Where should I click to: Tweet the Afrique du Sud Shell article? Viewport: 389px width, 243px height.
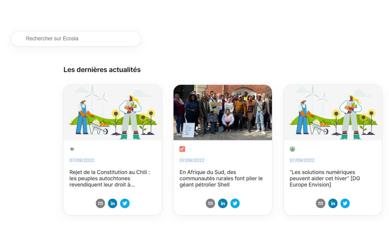click(x=235, y=203)
